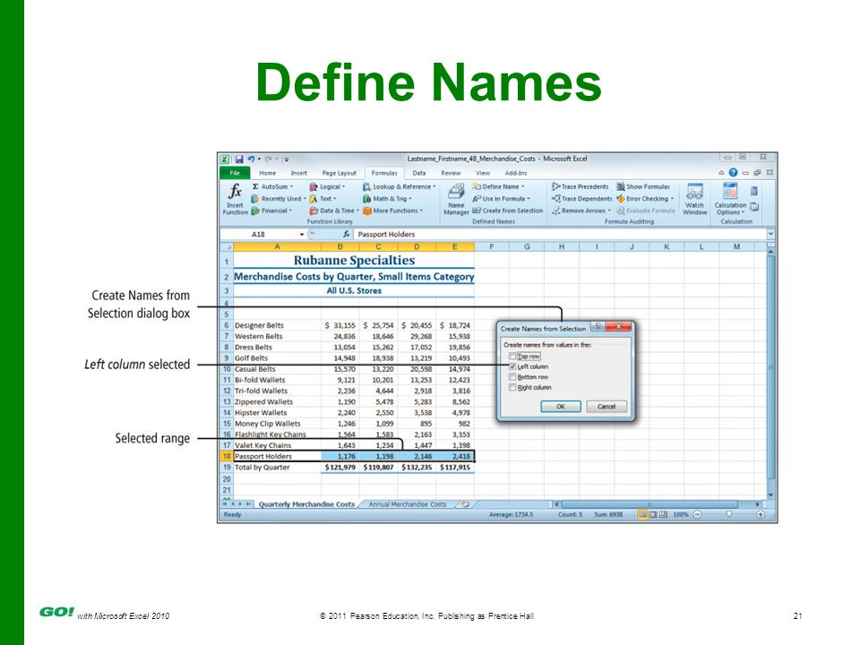Check the Right column checkbox

pyautogui.click(x=512, y=387)
